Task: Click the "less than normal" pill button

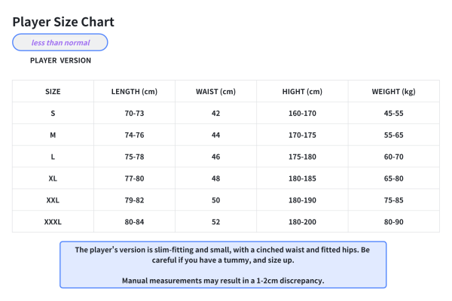Action: 60,43
